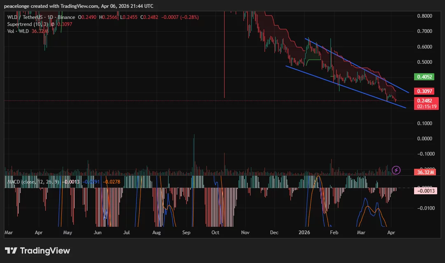
Task: Click the Apr label on the time axis
Action: pyautogui.click(x=391, y=233)
